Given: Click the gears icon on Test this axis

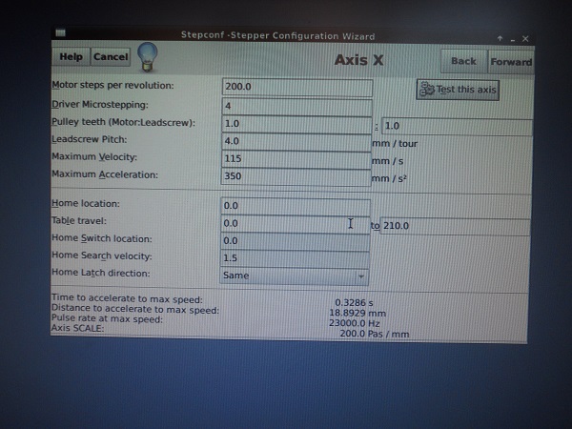Looking at the screenshot, I should tap(427, 89).
